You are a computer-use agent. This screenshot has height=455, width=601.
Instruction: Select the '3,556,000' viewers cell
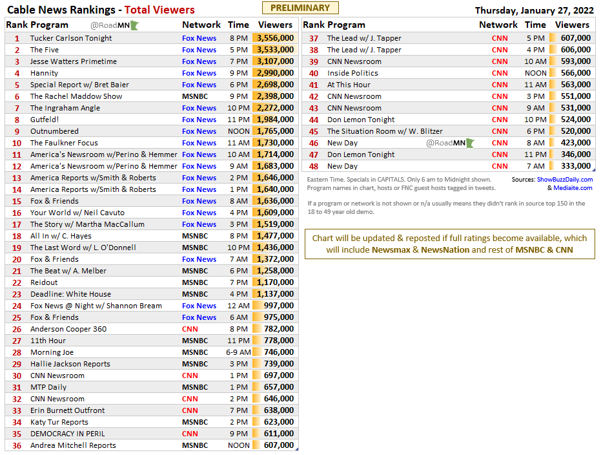(275, 38)
